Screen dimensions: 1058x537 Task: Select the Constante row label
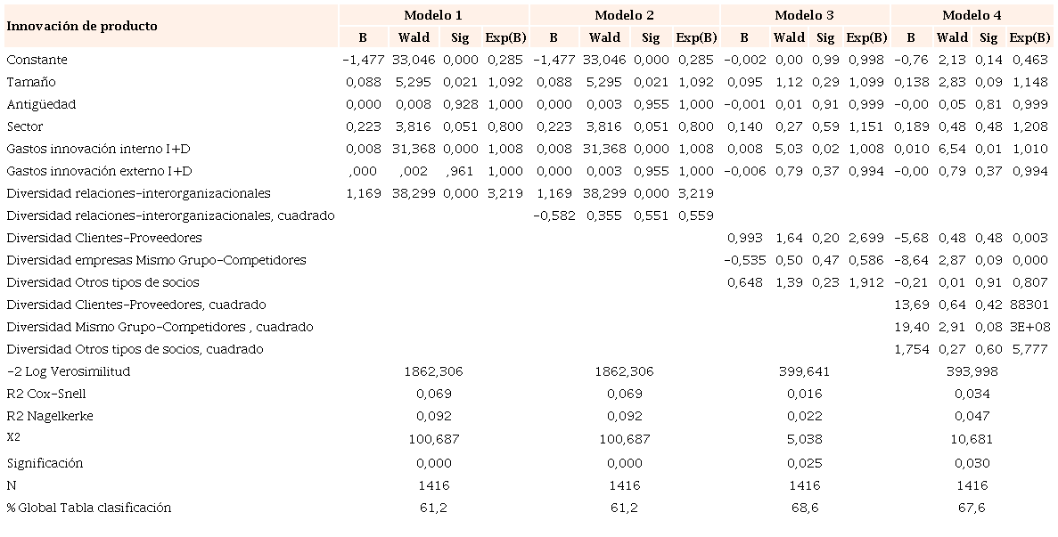(x=37, y=60)
